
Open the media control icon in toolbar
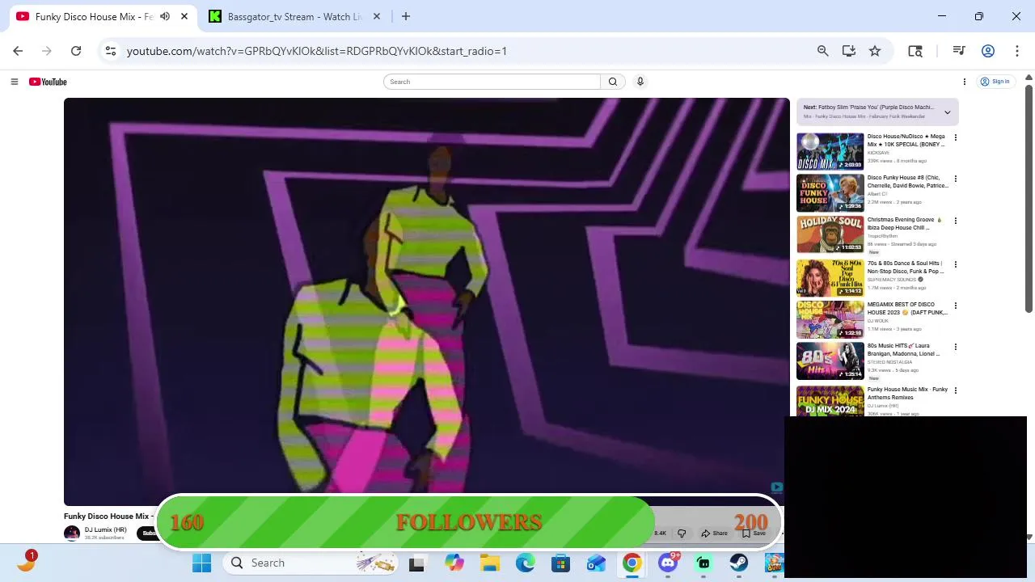(959, 51)
